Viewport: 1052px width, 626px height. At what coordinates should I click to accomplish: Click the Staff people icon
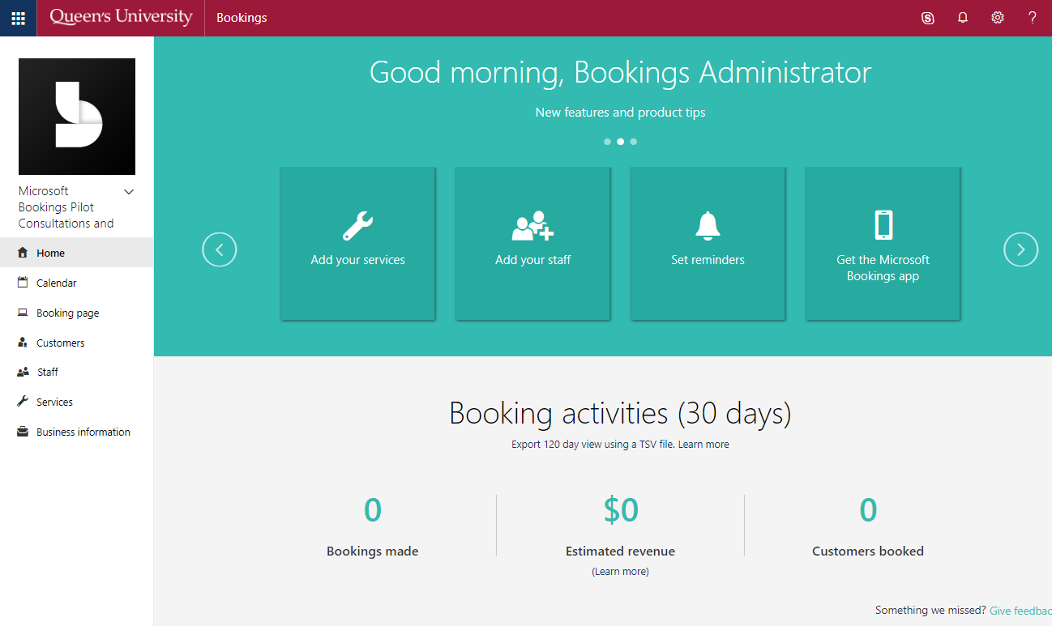(x=23, y=373)
